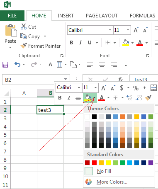The width and height of the screenshot is (158, 189).
Task: Toggle Bold in the ribbon Font group
Action: pos(71,43)
